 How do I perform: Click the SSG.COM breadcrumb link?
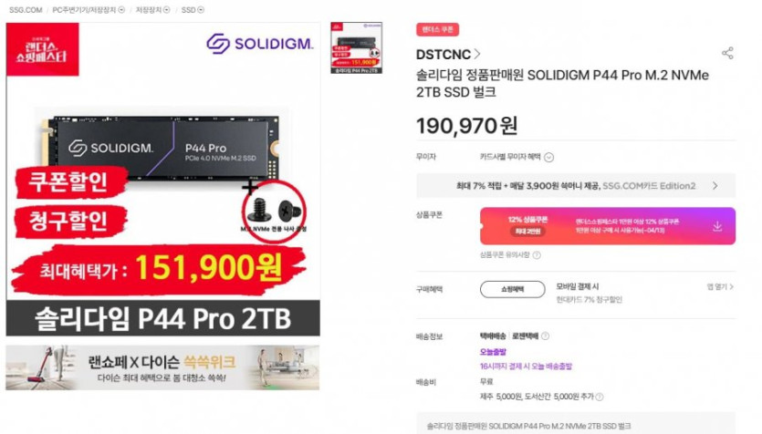[26, 10]
